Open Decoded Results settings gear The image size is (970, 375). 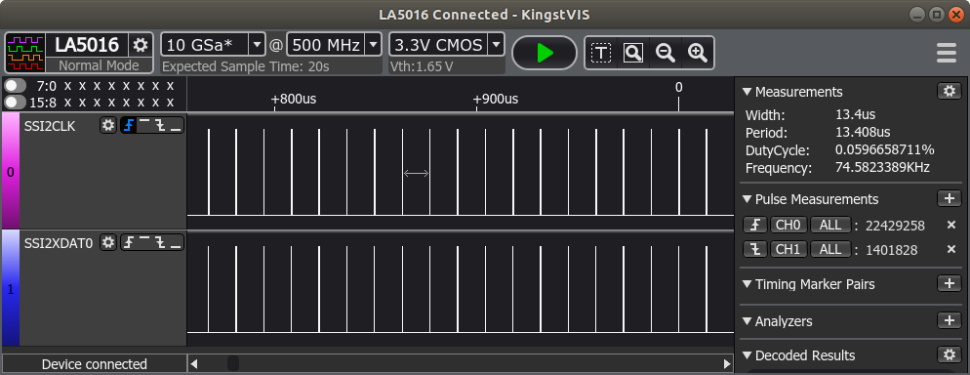point(949,354)
